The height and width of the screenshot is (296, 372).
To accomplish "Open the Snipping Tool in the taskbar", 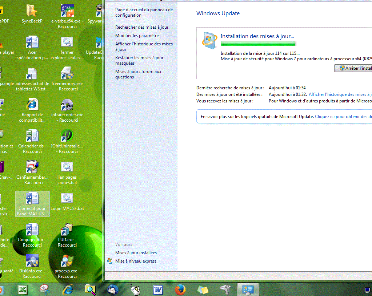I will pos(45,289).
